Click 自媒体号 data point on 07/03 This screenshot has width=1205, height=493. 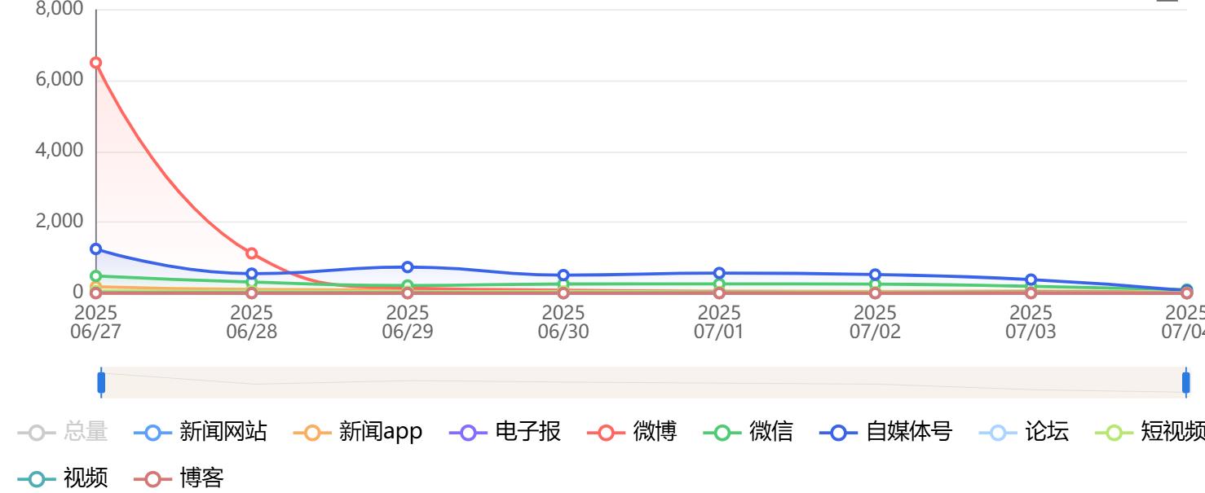pos(1031,280)
